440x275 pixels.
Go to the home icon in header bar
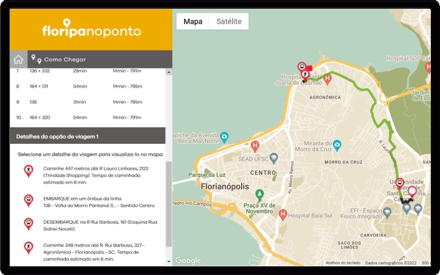pos(18,60)
